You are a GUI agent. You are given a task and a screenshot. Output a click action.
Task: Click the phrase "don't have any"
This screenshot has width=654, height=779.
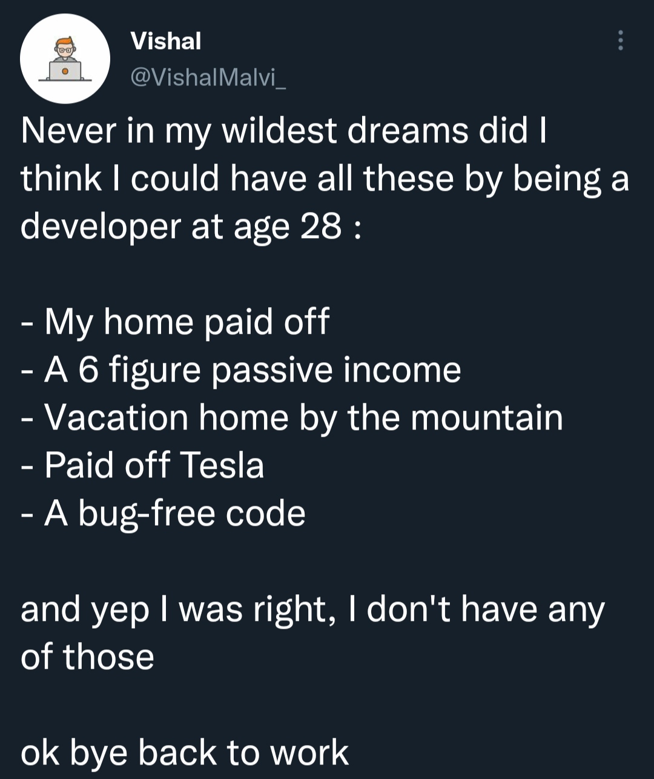pyautogui.click(x=485, y=609)
